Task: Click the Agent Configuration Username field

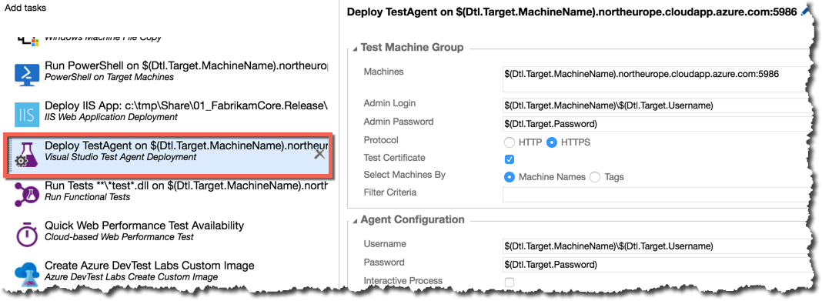Action: 657,246
